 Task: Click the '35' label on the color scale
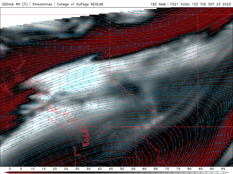pos(89,169)
